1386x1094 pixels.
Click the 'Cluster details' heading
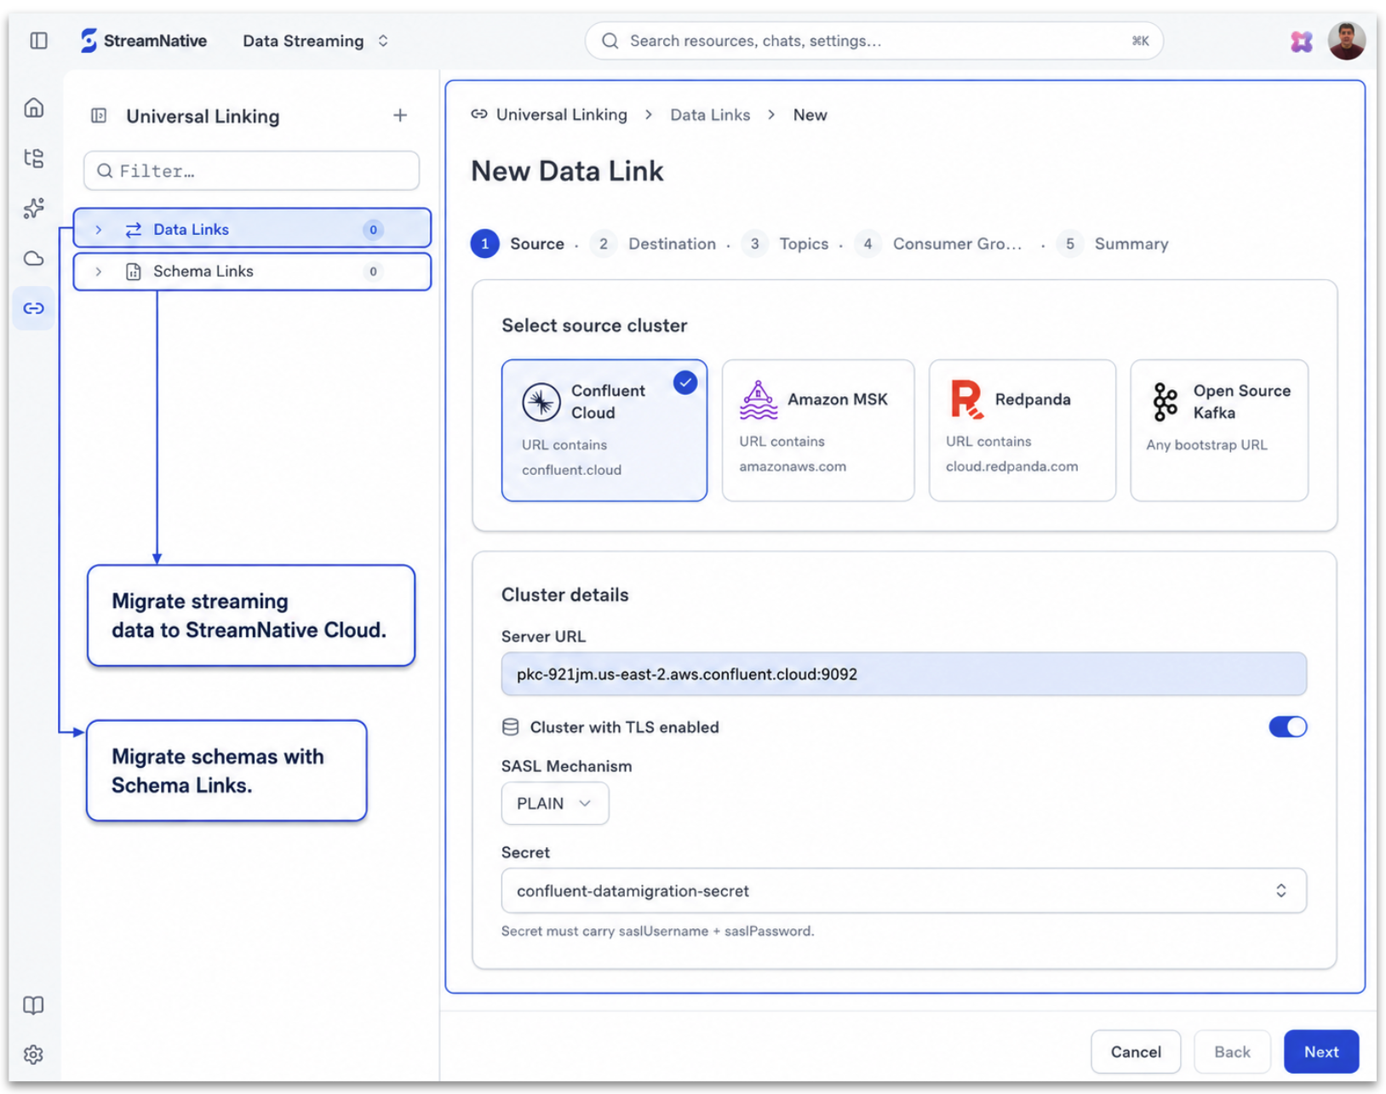coord(565,595)
